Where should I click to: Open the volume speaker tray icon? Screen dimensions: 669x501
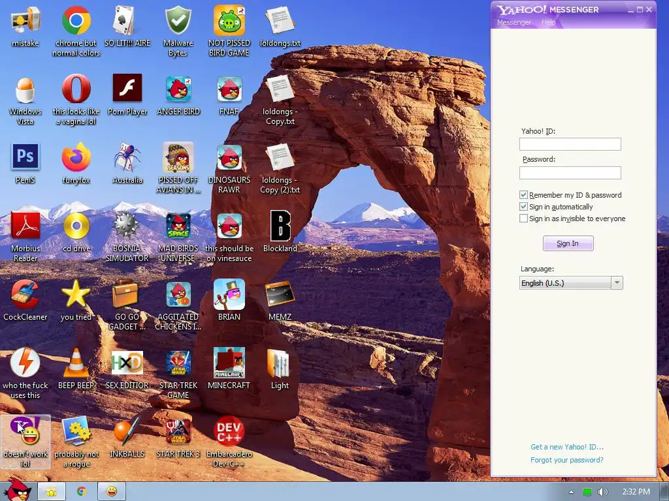[602, 492]
